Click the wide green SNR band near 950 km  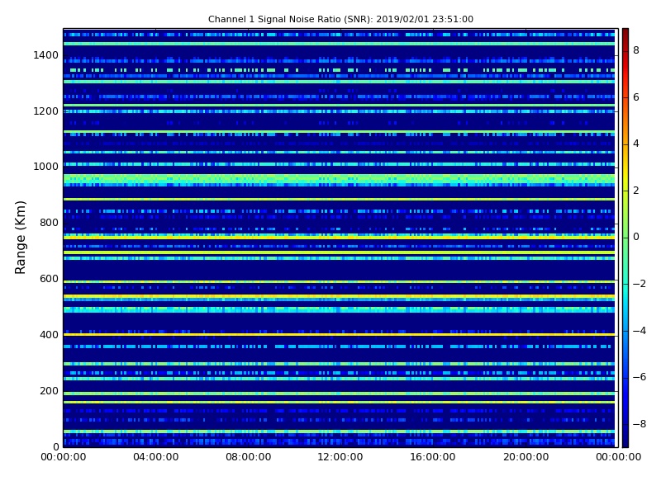(x=339, y=180)
